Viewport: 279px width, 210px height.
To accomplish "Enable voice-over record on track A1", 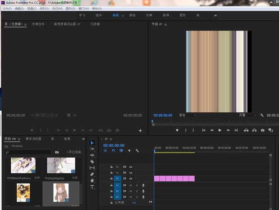I will (x=143, y=185).
